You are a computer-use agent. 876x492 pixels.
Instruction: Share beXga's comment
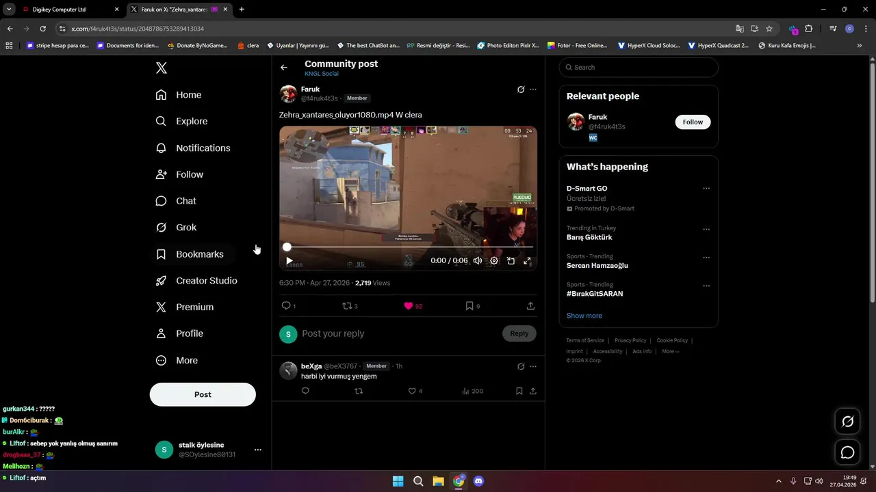coord(533,391)
